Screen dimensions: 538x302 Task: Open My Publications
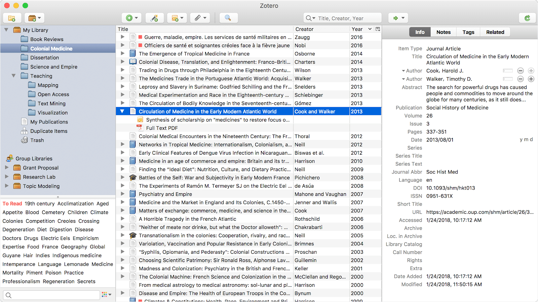coord(49,122)
